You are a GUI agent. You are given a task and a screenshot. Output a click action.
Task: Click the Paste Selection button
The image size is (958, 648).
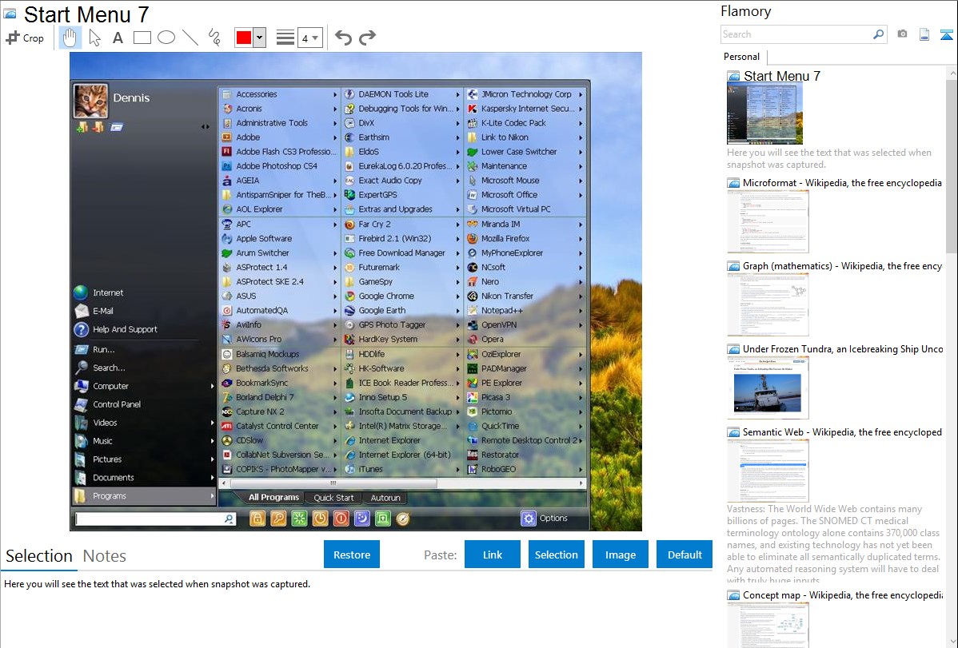[x=557, y=555]
